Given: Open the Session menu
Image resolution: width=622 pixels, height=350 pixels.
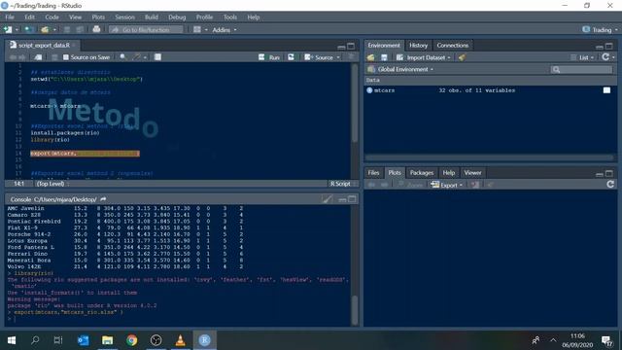Looking at the screenshot, I should (x=124, y=17).
